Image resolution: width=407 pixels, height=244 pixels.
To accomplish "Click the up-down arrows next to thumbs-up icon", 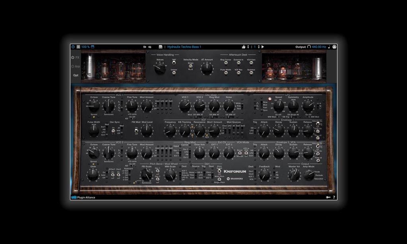I will [248, 47].
